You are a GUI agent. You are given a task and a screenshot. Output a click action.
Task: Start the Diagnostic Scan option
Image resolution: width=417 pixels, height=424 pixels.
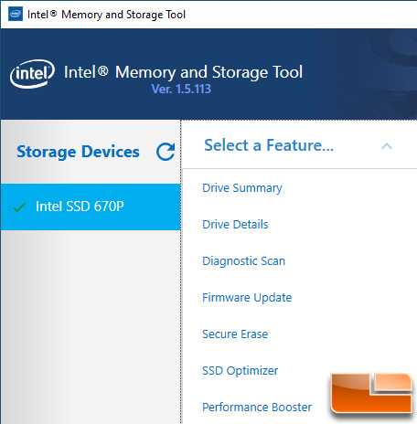click(x=243, y=261)
